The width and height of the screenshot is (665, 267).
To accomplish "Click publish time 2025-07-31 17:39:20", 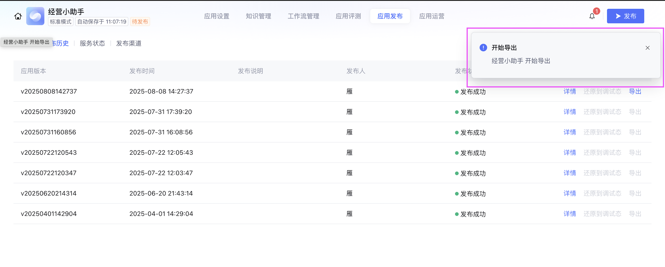I will pos(161,112).
